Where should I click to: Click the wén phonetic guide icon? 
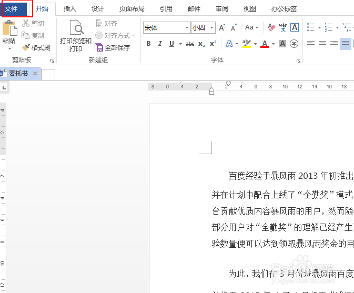click(283, 27)
